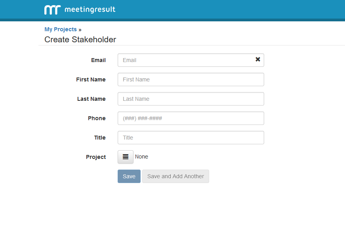
Task: Click the Email field label
Action: pyautogui.click(x=98, y=60)
